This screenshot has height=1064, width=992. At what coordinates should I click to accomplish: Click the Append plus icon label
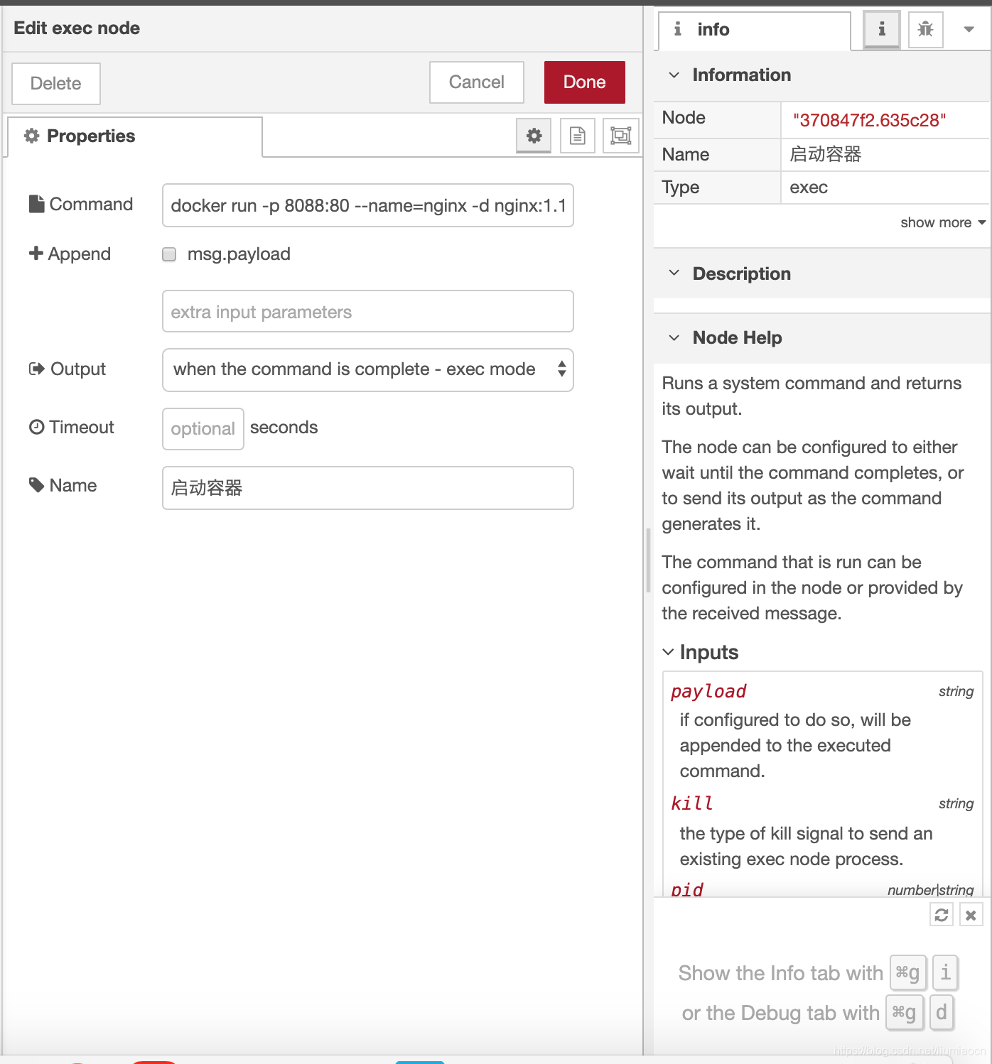70,254
